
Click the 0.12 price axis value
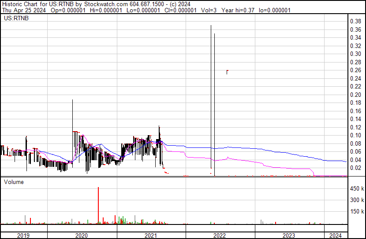355,127
